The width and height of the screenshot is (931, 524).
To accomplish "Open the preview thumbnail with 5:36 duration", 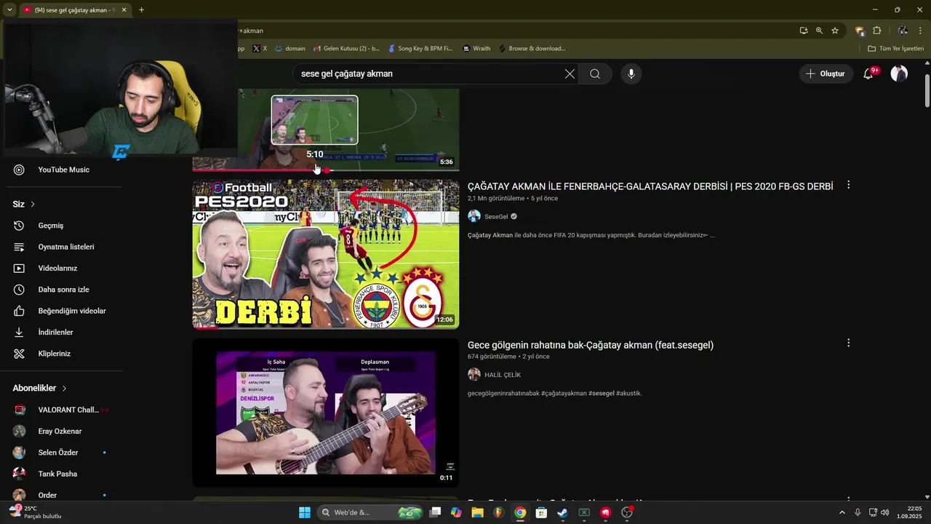I will pos(326,130).
